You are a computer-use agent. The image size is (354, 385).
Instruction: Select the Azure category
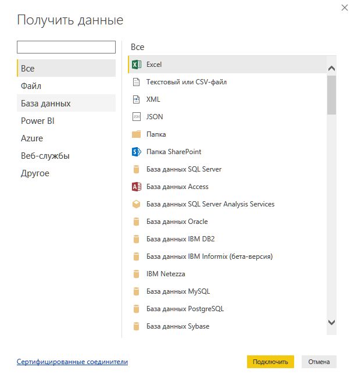pyautogui.click(x=66, y=138)
